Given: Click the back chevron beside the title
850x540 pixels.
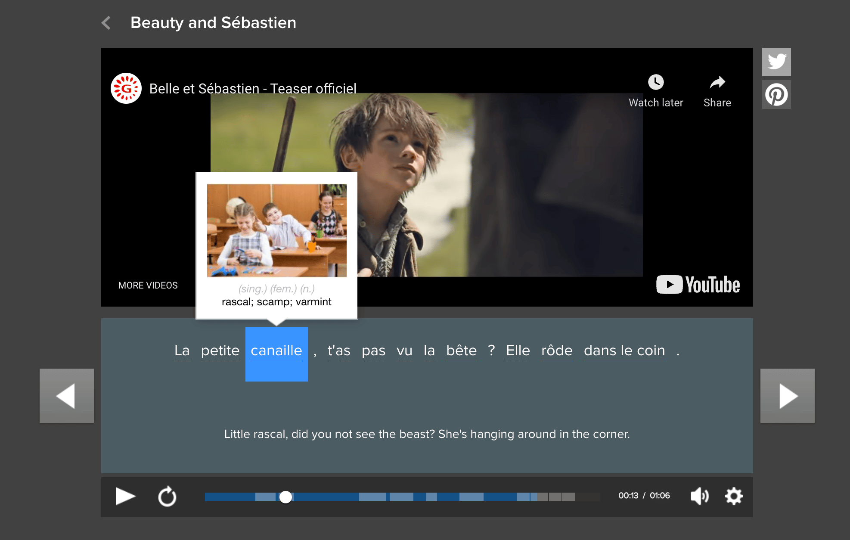Looking at the screenshot, I should click(x=106, y=23).
